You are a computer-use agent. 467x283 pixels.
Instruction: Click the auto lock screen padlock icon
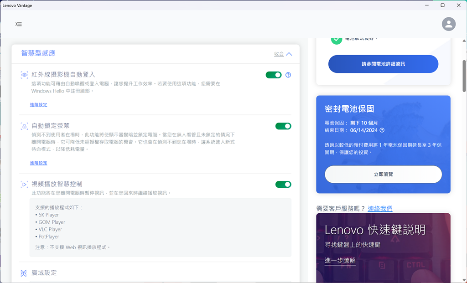(24, 126)
